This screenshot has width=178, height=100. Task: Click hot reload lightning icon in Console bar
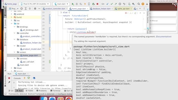tap(24, 78)
